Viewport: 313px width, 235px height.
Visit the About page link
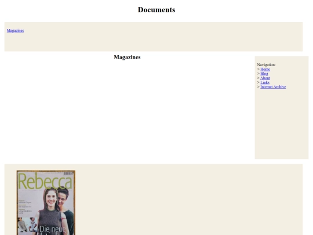[x=265, y=78]
